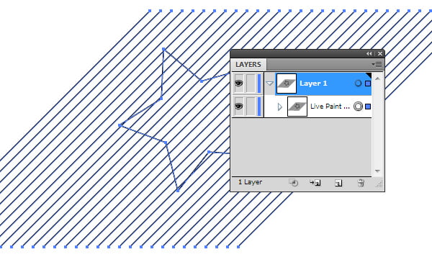432x275 pixels.
Task: Select Live Paint sublayer row name
Action: click(x=330, y=107)
